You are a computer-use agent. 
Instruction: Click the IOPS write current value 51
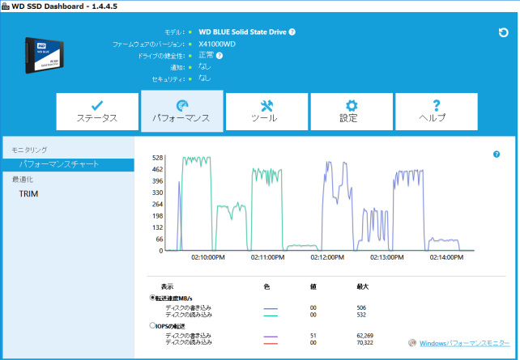pyautogui.click(x=313, y=336)
